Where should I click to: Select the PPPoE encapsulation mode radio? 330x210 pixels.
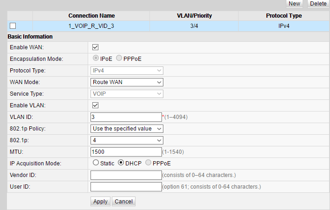pos(119,59)
